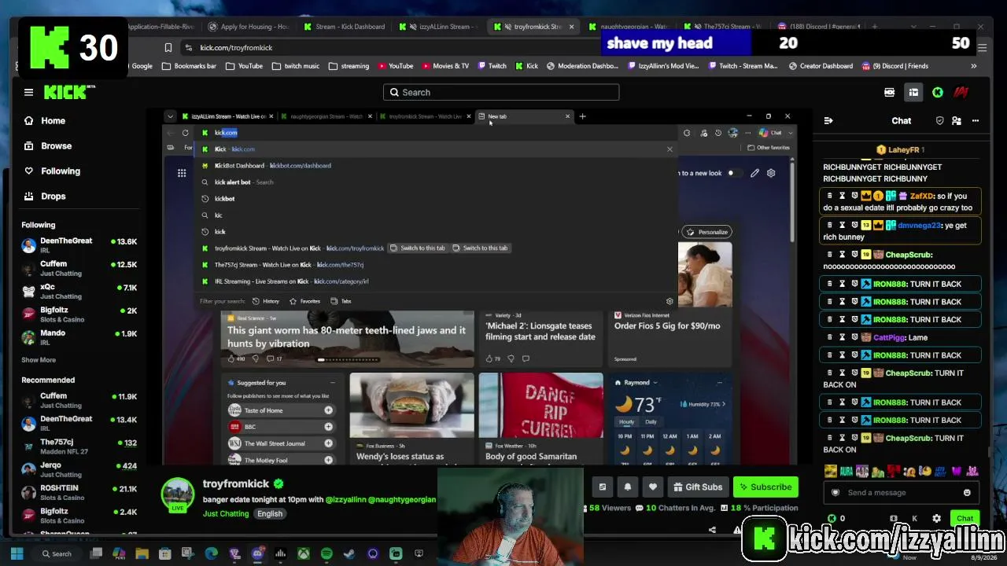Open the Windows Start menu
The image size is (1007, 566).
(x=17, y=553)
